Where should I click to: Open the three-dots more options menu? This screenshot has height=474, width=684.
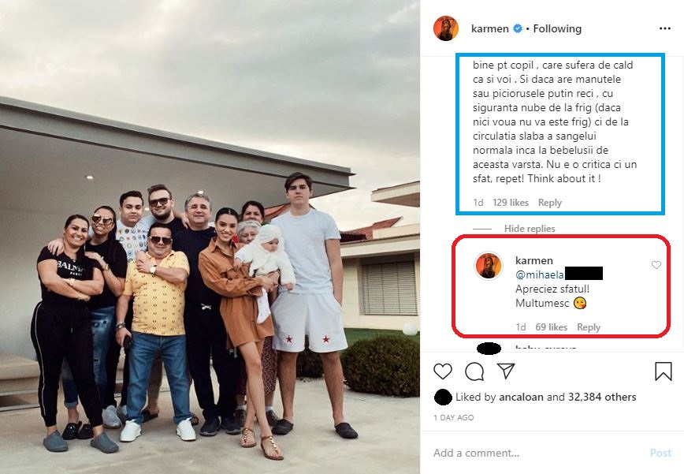[x=665, y=28]
